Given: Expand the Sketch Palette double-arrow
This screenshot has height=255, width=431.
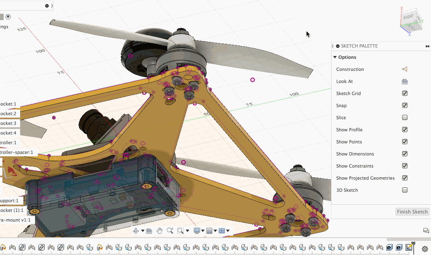Looking at the screenshot, I should click(427, 46).
